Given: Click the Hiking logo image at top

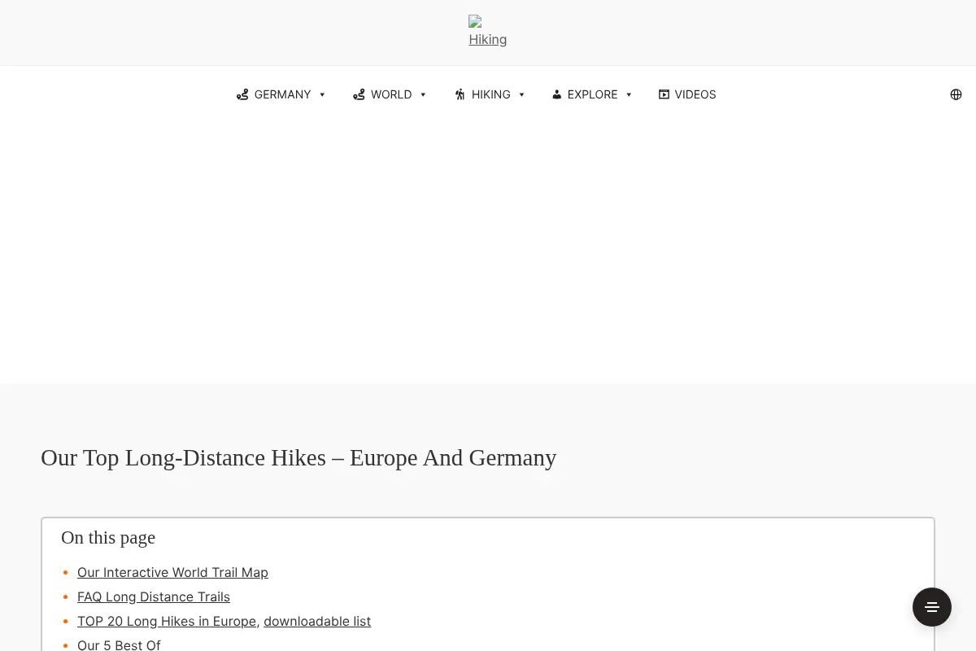Looking at the screenshot, I should coord(488,32).
